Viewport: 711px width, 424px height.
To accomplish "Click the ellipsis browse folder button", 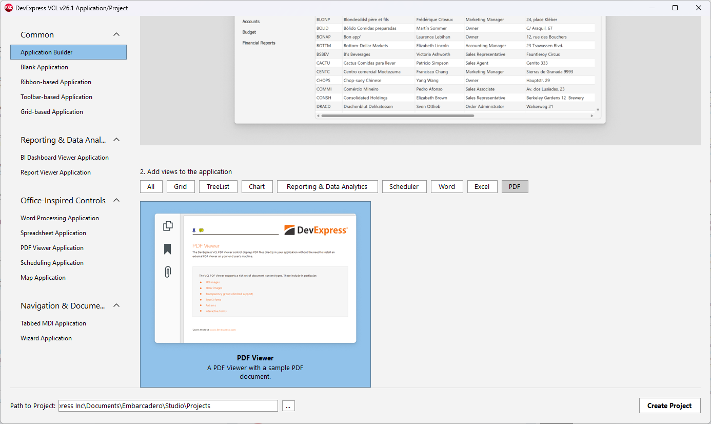I will [288, 406].
